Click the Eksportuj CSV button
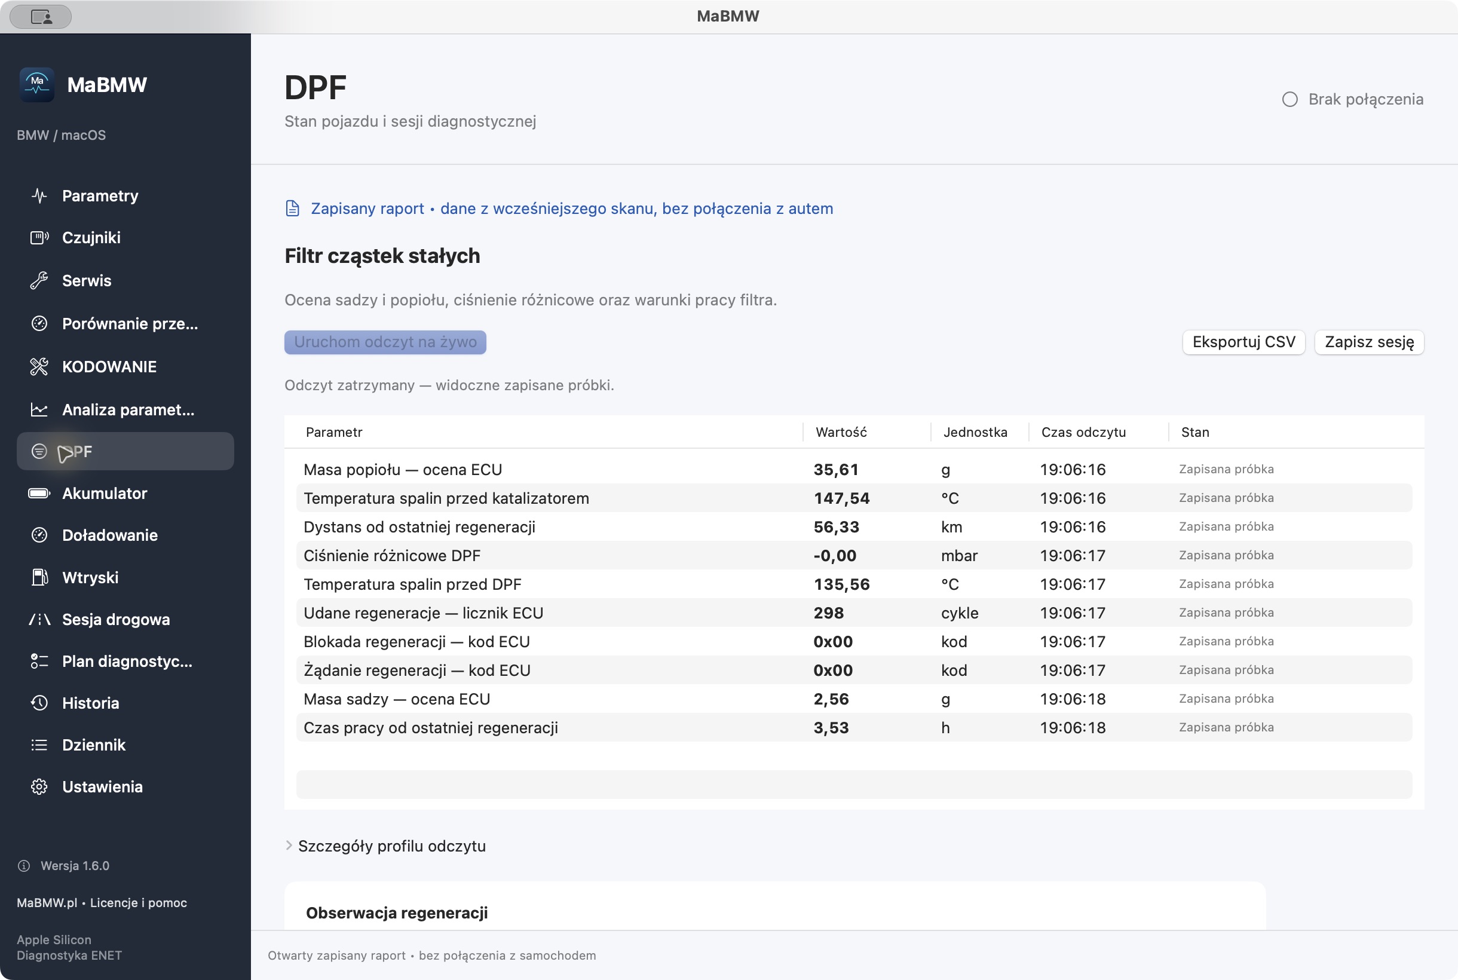 pyautogui.click(x=1243, y=342)
